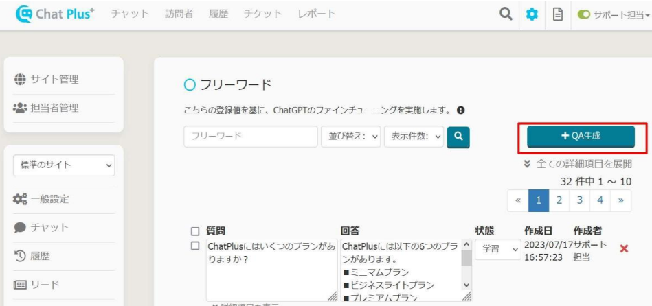Screen dimensions: 652x306
Task: Open サイト管理 with the globe icon
Action: [46, 79]
